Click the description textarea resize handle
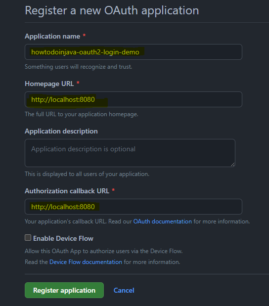The width and height of the screenshot is (269, 306). pos(232,164)
